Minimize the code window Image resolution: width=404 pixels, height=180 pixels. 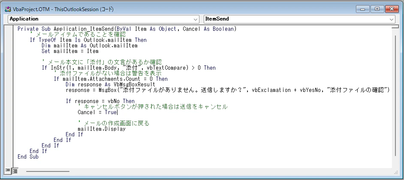pos(363,9)
